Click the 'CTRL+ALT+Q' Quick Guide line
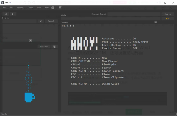Viewport: 177px width, 116px height. point(95,84)
